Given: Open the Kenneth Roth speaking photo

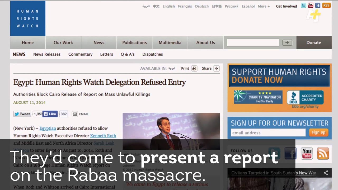Looking at the screenshot, I should (x=171, y=131).
